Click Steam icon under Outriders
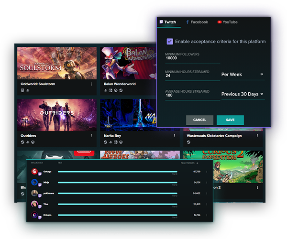Image resolution: width=287 pixels, height=239 pixels. (x=22, y=142)
